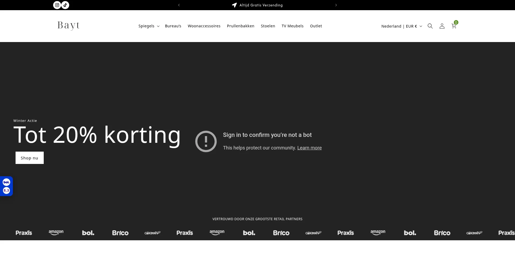Click the Bayt logo

point(68,26)
